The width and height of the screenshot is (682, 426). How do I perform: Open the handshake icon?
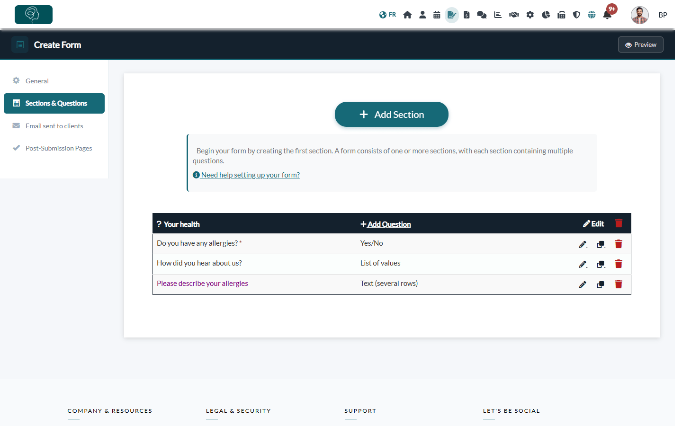point(514,15)
